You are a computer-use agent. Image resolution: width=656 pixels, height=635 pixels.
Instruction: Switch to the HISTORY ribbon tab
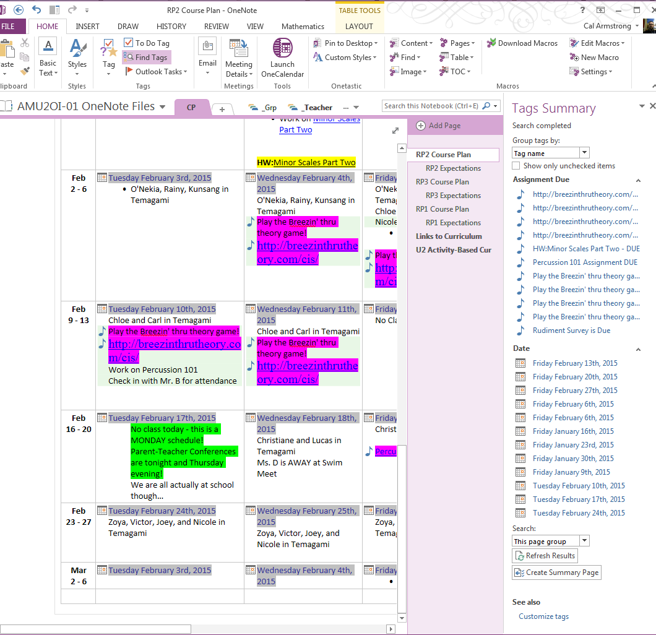[x=171, y=27]
